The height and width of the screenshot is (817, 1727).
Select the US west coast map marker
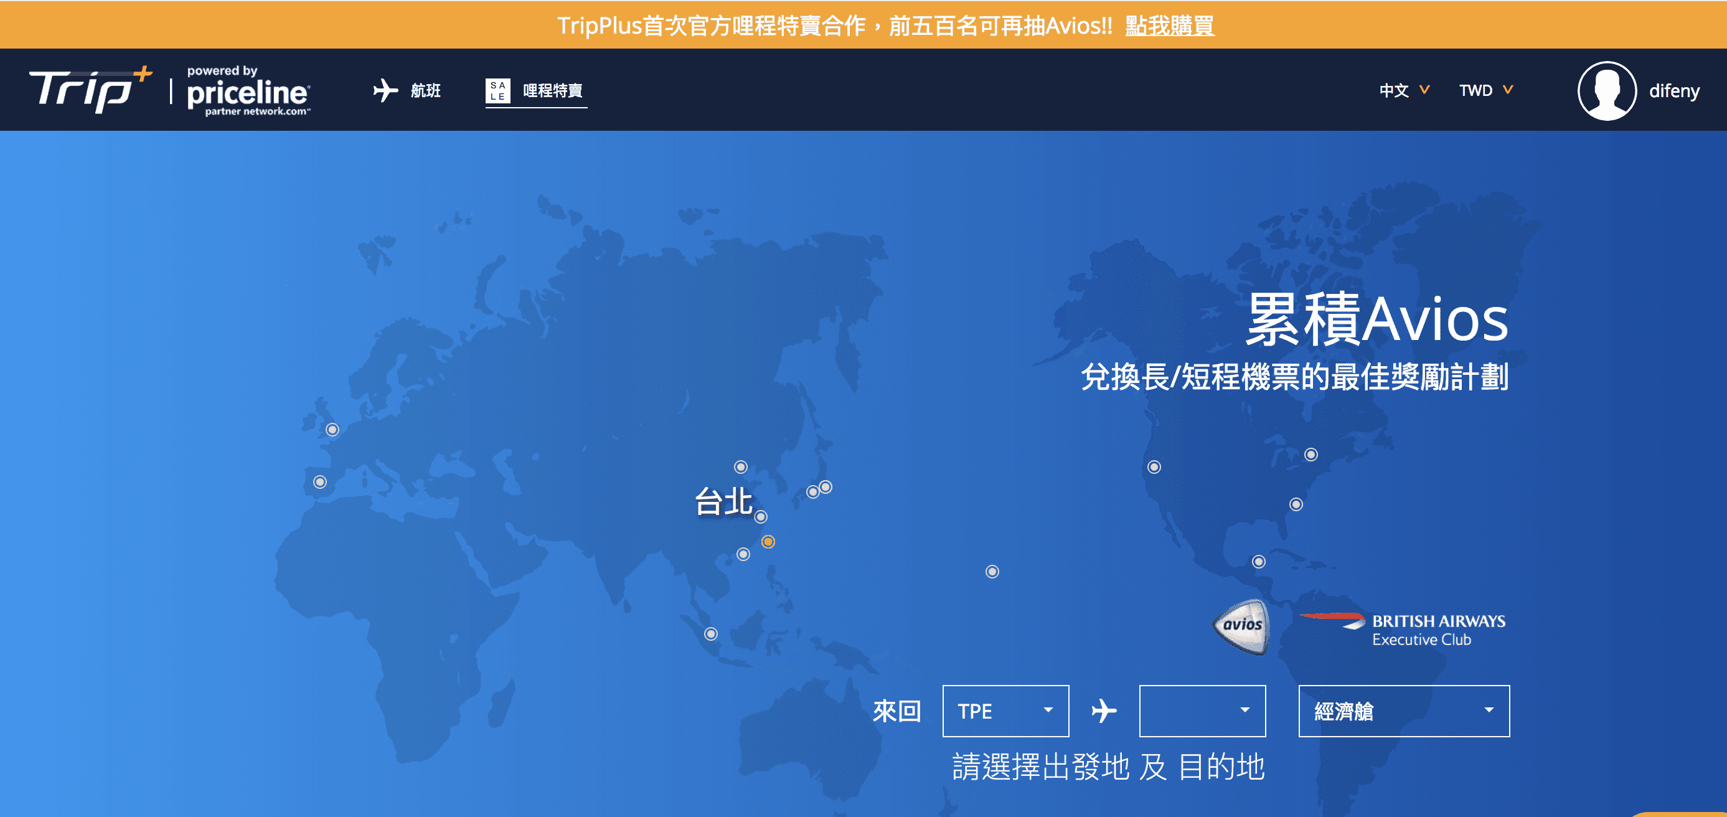(1154, 467)
